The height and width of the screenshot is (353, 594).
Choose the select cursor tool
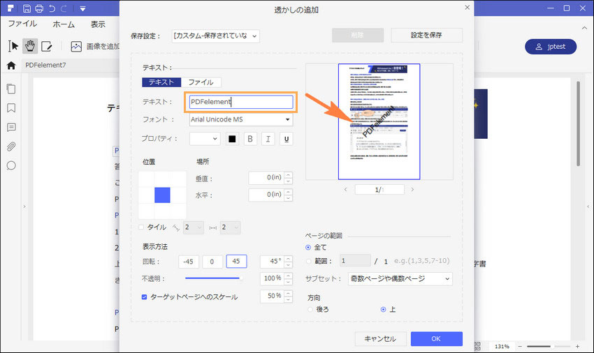click(13, 46)
